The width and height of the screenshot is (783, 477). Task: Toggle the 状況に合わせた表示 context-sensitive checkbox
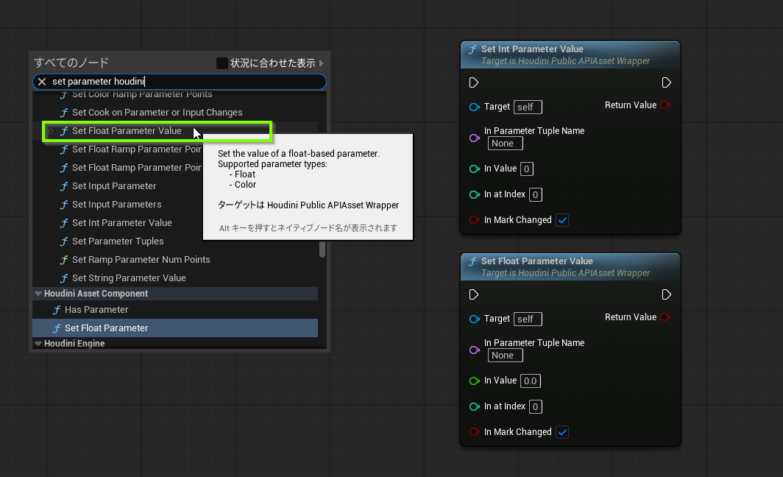[x=222, y=63]
